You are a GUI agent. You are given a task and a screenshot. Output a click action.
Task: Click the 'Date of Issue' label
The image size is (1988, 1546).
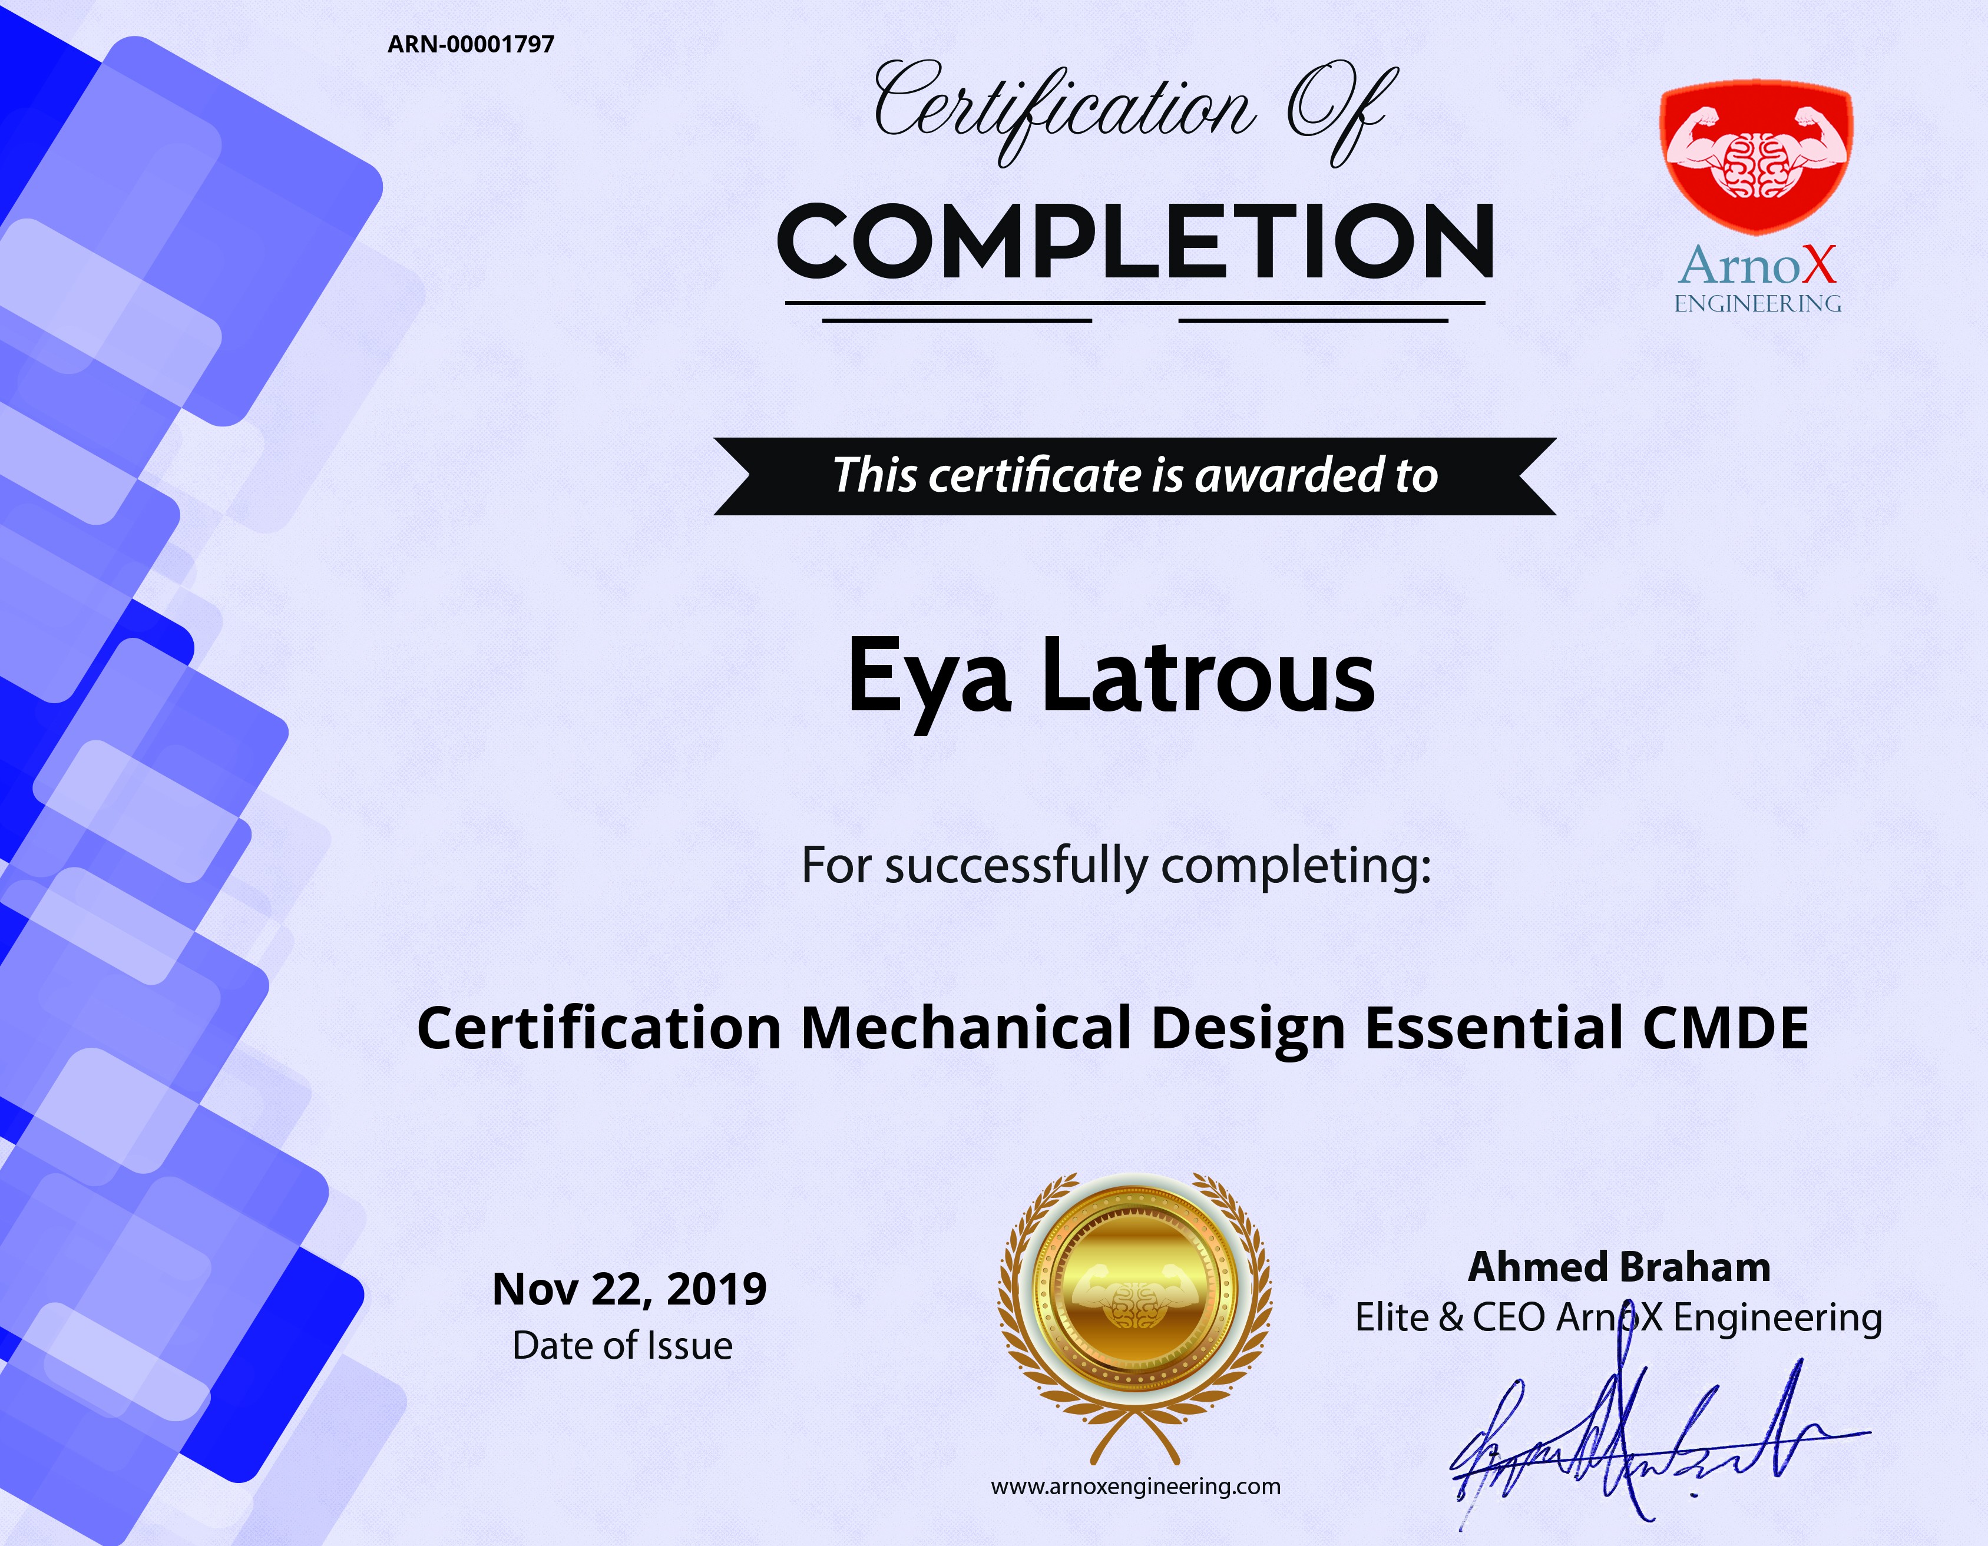[x=623, y=1346]
